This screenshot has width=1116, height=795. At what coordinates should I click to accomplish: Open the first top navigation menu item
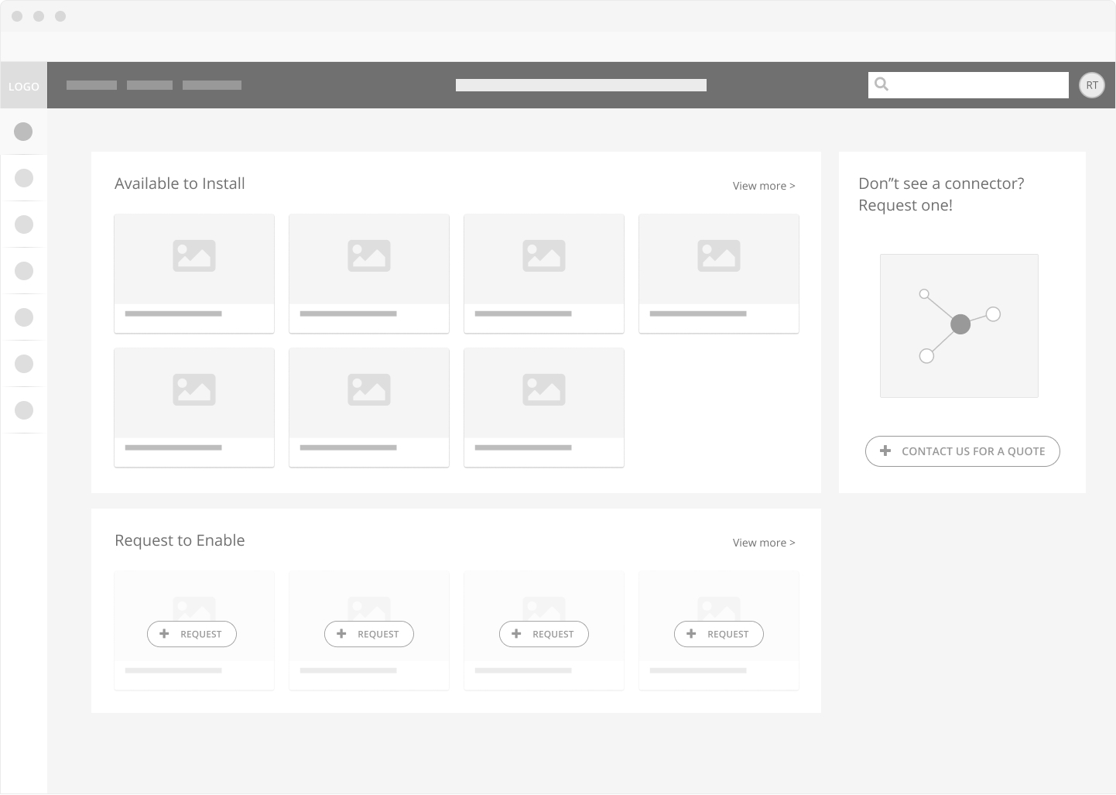click(91, 84)
